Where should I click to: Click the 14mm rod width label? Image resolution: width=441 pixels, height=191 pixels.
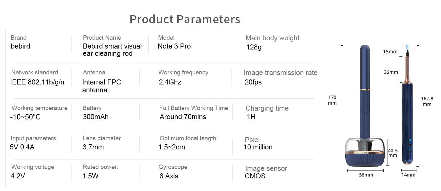coord(408,175)
